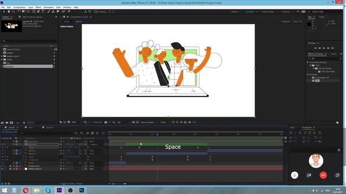
Task: Open the Composition menu
Action: pyautogui.click(x=19, y=7)
